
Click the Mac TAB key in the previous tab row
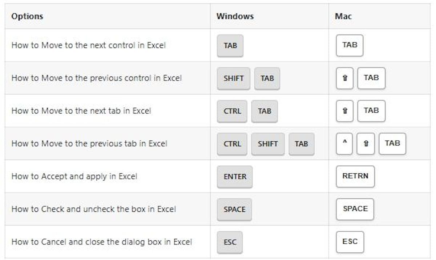(392, 144)
